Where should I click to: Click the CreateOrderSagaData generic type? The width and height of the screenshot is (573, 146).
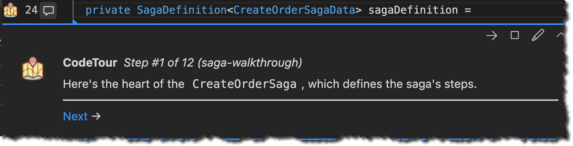pos(294,10)
